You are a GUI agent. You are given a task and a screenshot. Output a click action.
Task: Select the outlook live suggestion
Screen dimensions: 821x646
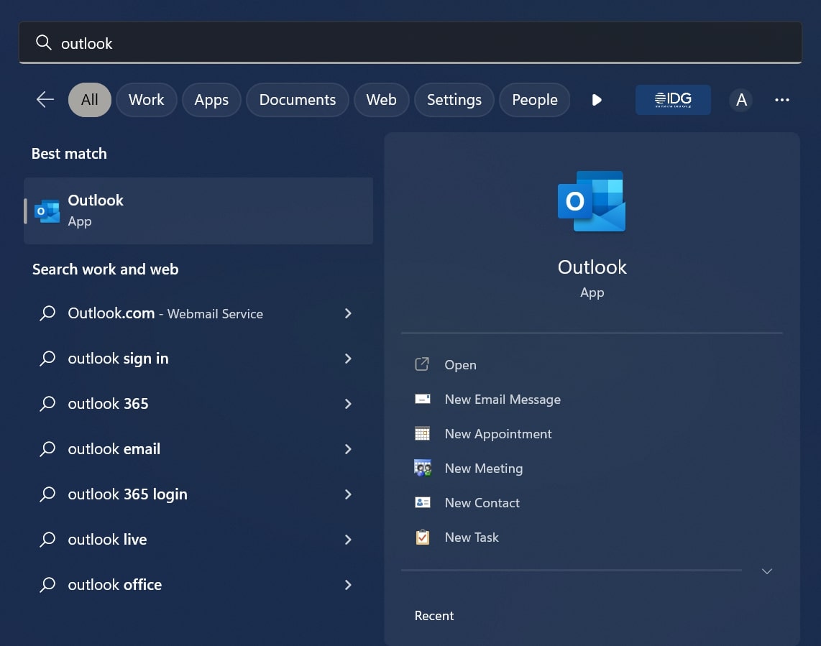click(x=198, y=540)
